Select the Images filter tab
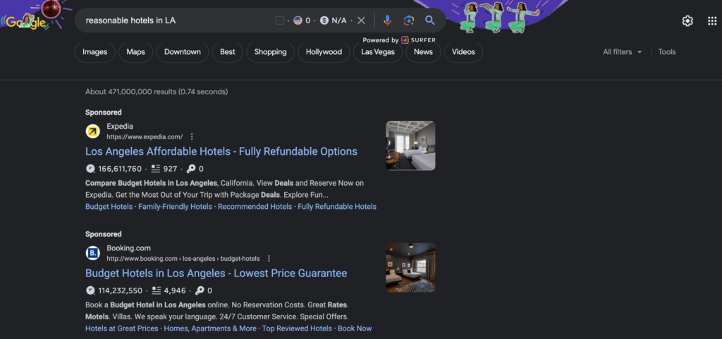Image resolution: width=722 pixels, height=339 pixels. (x=95, y=52)
